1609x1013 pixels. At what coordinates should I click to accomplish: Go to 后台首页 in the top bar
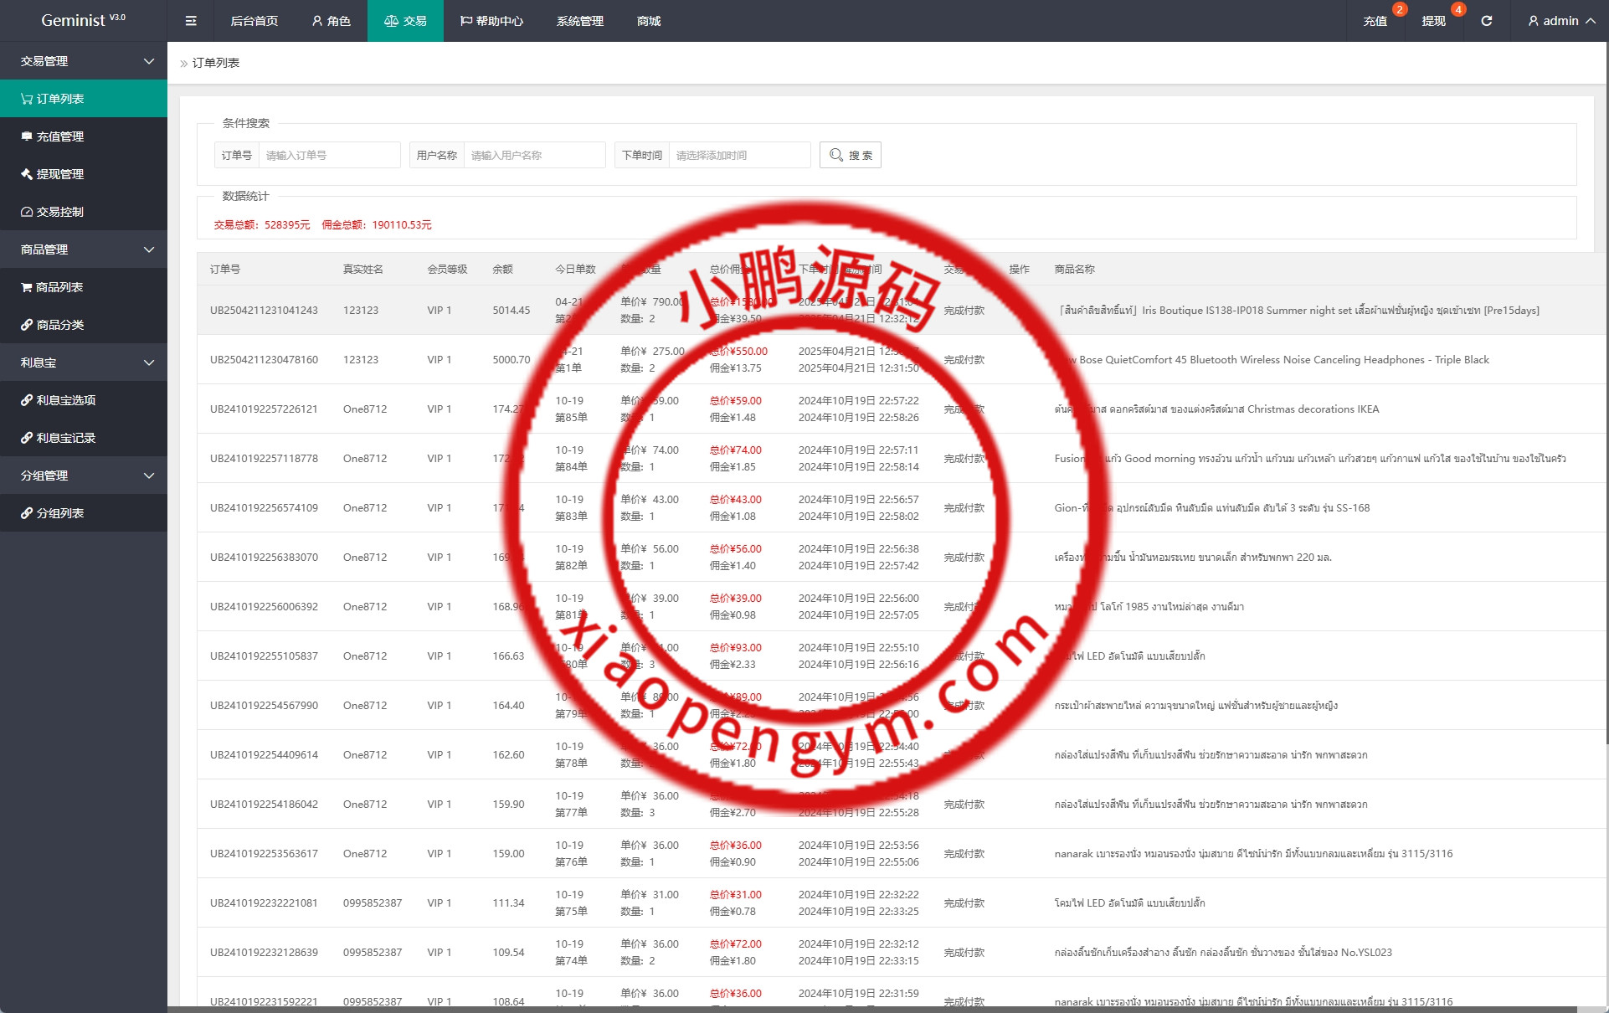pyautogui.click(x=254, y=21)
